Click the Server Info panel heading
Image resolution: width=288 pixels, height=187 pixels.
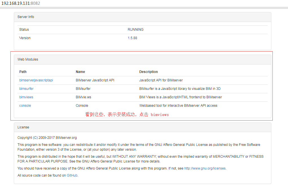(x=26, y=17)
